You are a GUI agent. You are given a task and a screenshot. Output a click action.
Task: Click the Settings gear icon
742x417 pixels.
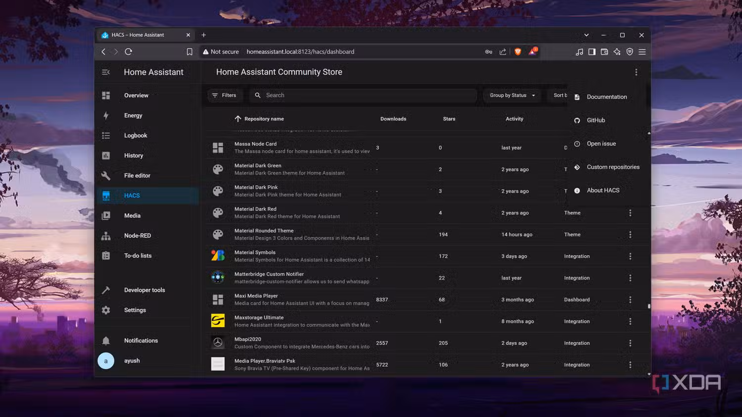(x=106, y=310)
